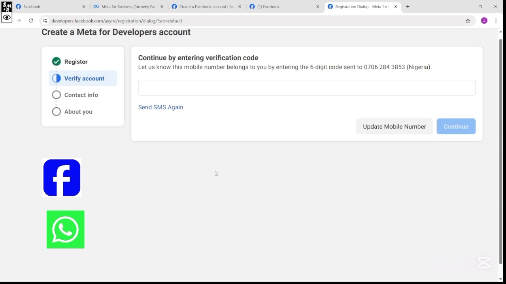Image resolution: width=506 pixels, height=284 pixels.
Task: Click the Update Mobile Number button
Action: click(395, 127)
